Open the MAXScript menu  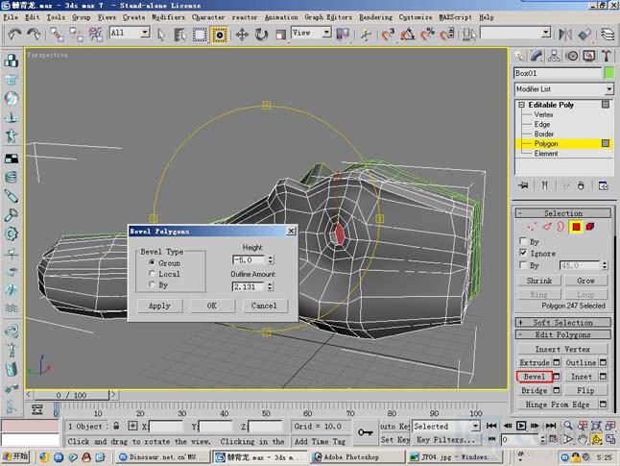tap(456, 17)
